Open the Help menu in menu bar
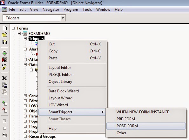The width and height of the screenshot is (189, 140). click(x=118, y=10)
